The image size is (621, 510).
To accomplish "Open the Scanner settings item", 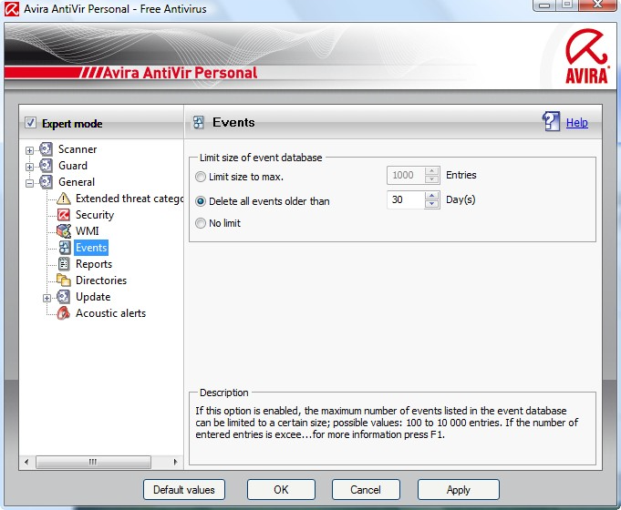I will [x=78, y=149].
